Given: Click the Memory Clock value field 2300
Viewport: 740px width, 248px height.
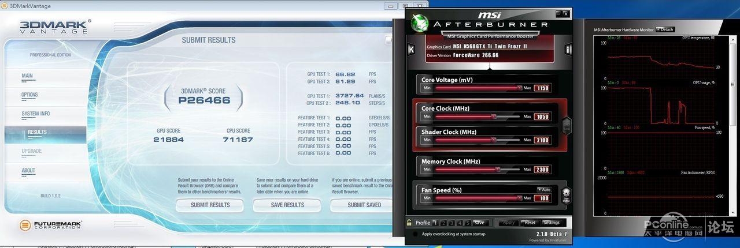Looking at the screenshot, I should 542,170.
